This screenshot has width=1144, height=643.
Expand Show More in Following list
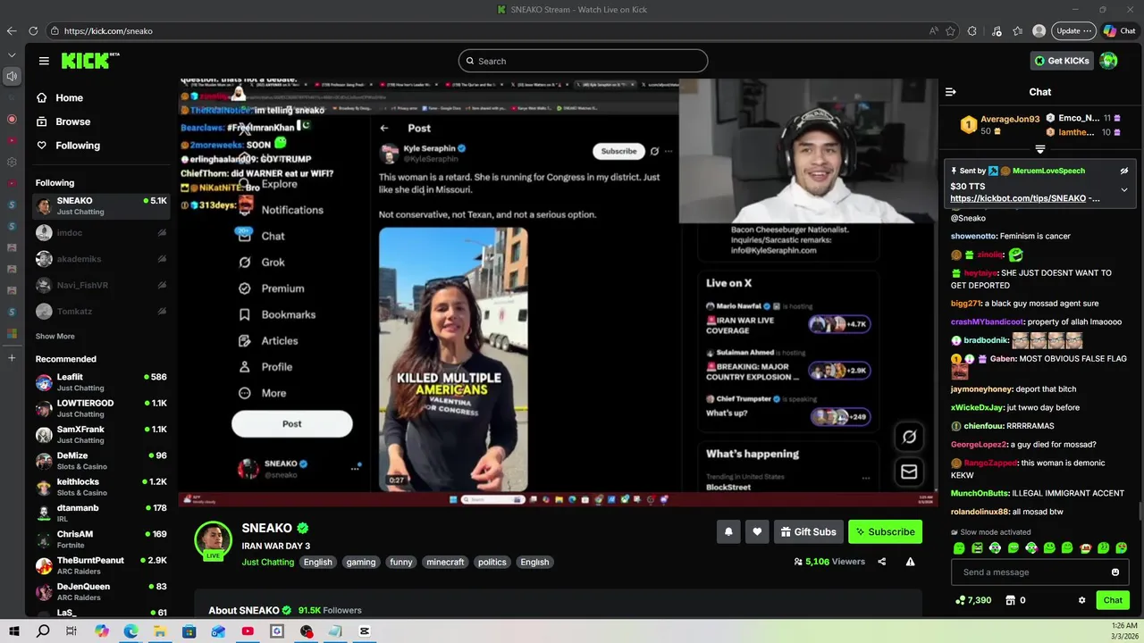(x=55, y=337)
